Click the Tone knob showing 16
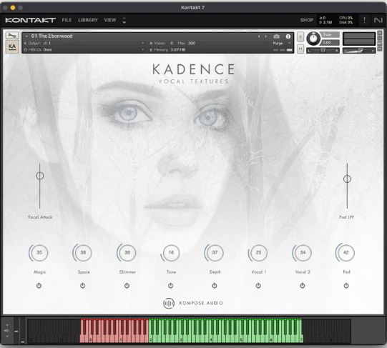This screenshot has height=348, width=387. 170,253
